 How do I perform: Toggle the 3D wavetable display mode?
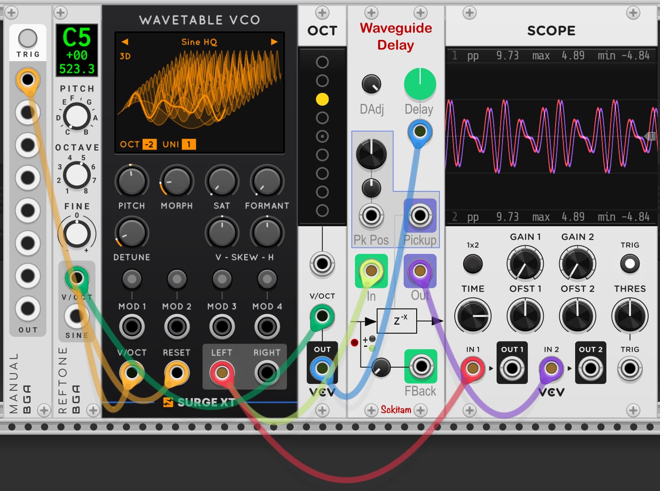pos(125,56)
